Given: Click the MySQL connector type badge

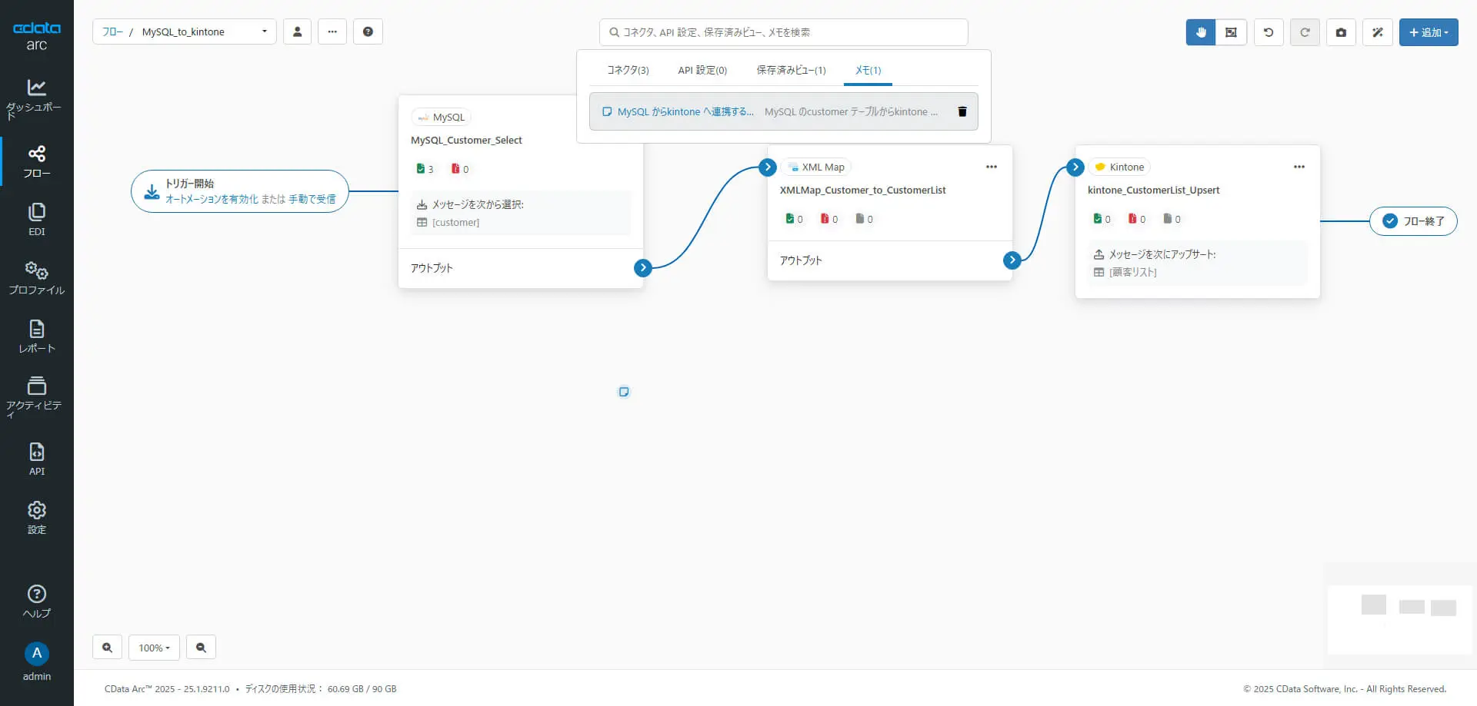Looking at the screenshot, I should (x=442, y=117).
